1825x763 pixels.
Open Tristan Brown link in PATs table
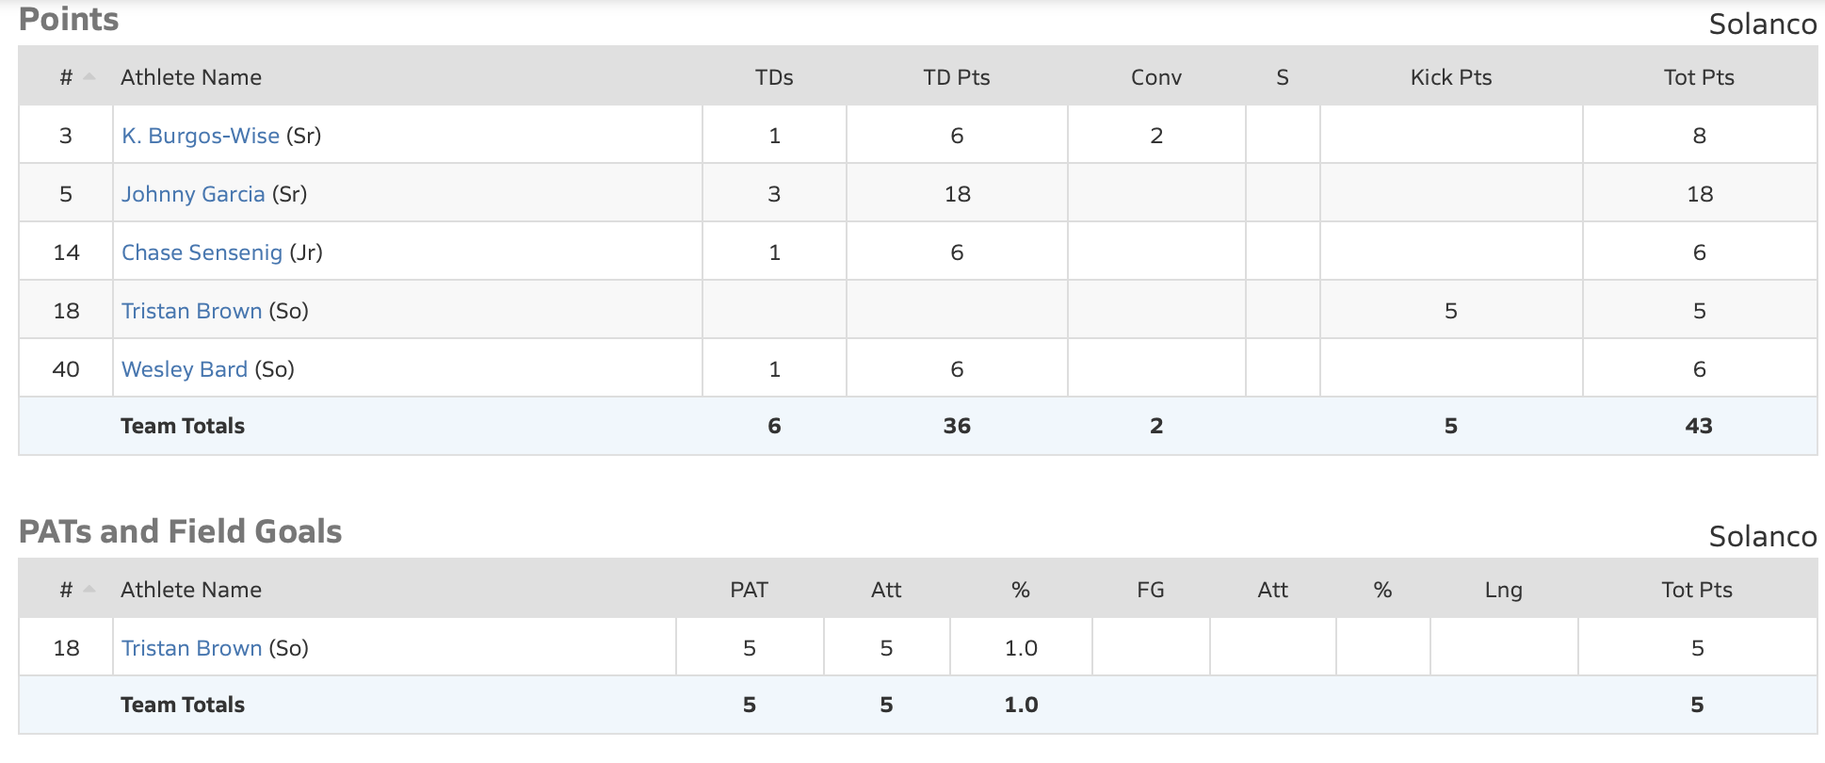click(x=191, y=648)
